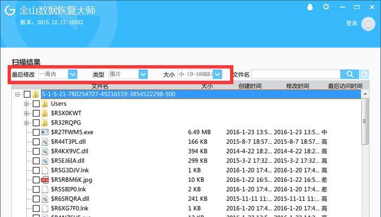The height and width of the screenshot is (217, 381).
Task: Open the 大小 dropdown arrow
Action: 218,74
